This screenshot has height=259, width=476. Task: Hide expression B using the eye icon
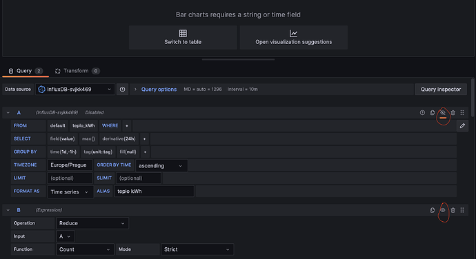point(443,210)
